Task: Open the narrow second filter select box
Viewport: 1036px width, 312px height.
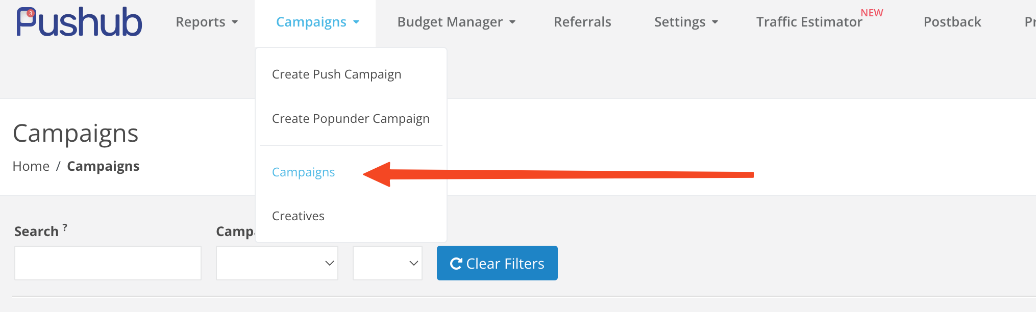Action: (x=387, y=263)
